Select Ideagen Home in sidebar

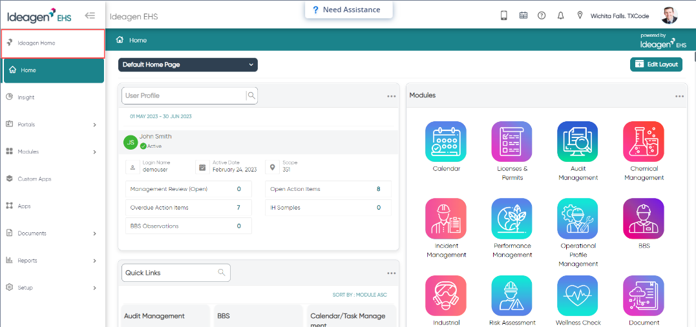tap(53, 43)
